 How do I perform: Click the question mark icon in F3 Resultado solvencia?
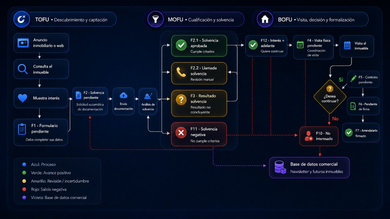[181, 100]
